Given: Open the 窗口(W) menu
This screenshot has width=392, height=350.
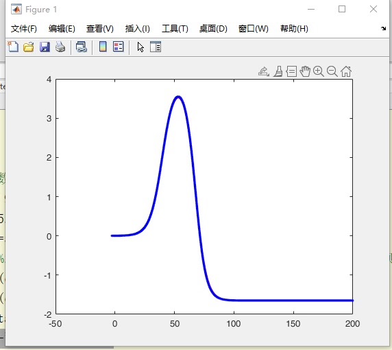Looking at the screenshot, I should (x=254, y=29).
